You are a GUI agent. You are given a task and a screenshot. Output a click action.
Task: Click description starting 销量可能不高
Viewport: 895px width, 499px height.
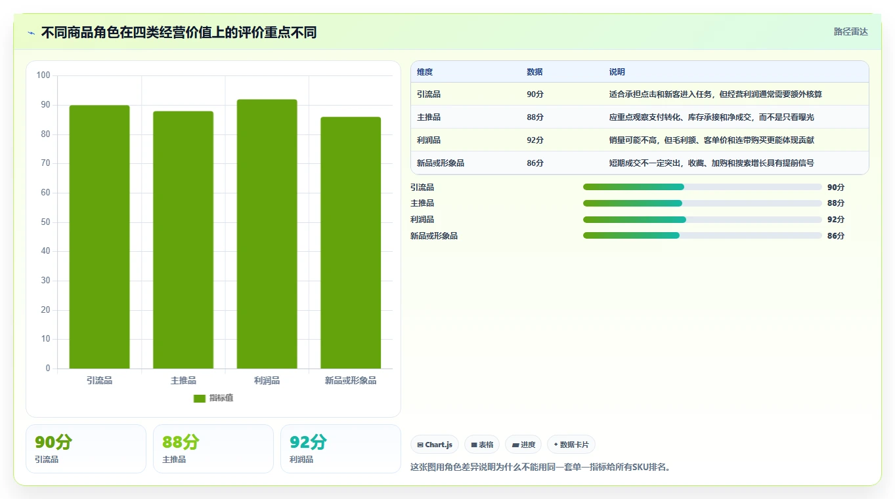(712, 140)
